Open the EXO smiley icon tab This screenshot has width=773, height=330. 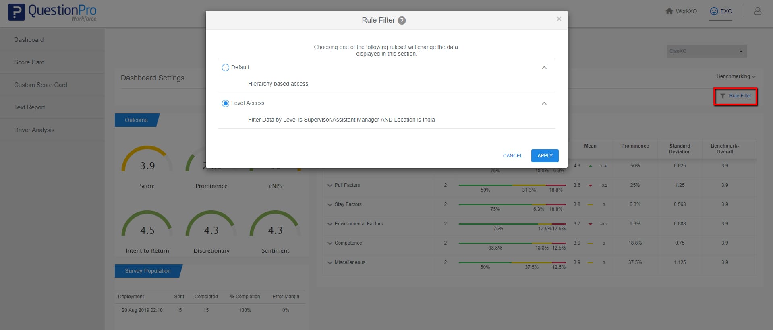point(714,11)
